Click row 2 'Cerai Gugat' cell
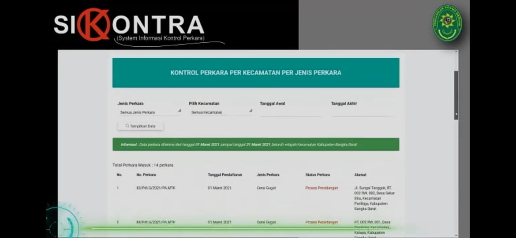 click(x=266, y=222)
